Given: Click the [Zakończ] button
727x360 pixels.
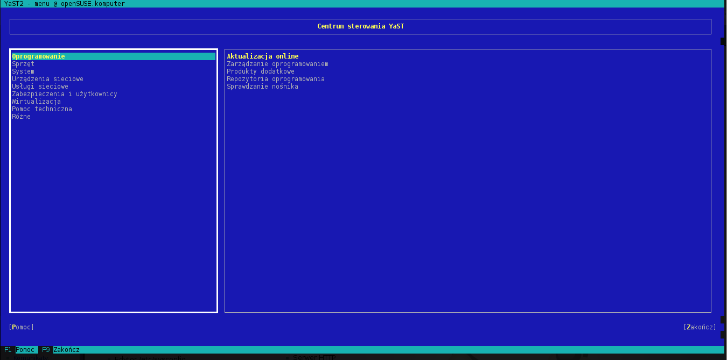Looking at the screenshot, I should (700, 327).
